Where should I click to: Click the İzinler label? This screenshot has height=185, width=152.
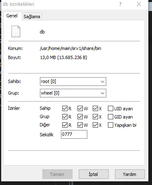click(x=14, y=108)
